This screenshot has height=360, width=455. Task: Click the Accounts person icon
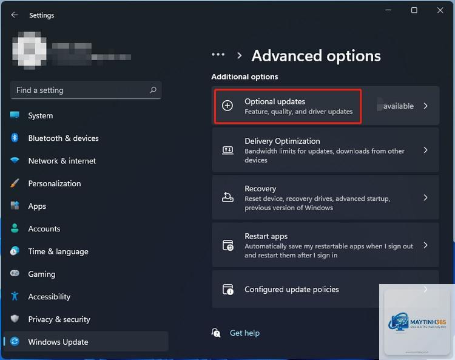tap(15, 228)
